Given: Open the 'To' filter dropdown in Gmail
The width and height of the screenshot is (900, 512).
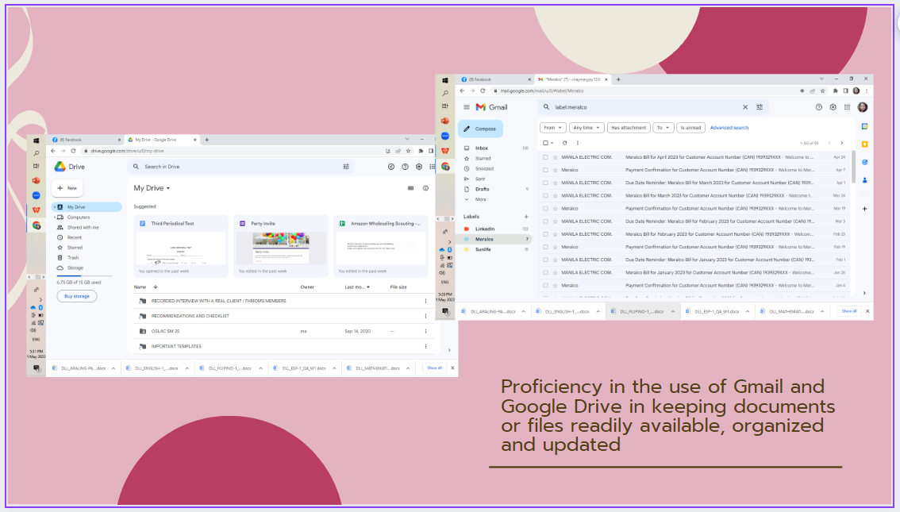Looking at the screenshot, I should [x=663, y=128].
